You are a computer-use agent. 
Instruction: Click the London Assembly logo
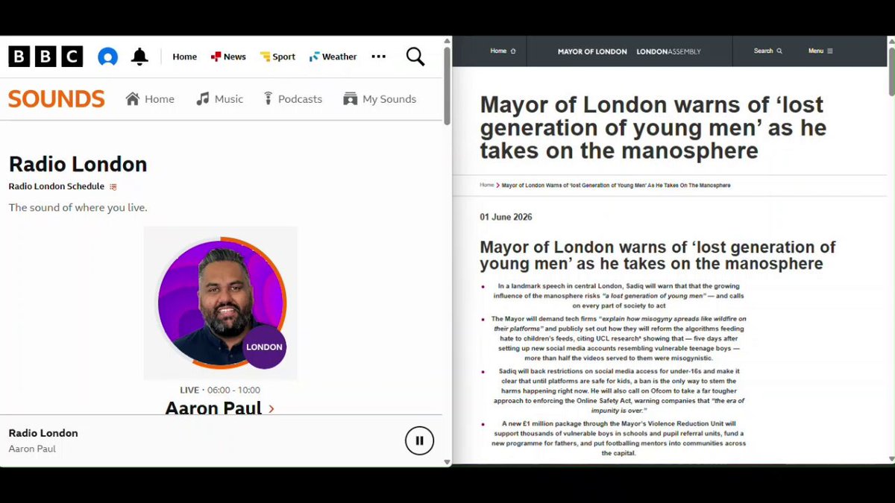click(668, 51)
